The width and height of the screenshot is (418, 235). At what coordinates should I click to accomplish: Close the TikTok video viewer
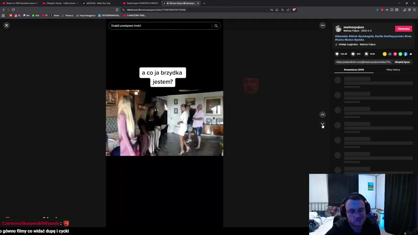click(x=7, y=25)
